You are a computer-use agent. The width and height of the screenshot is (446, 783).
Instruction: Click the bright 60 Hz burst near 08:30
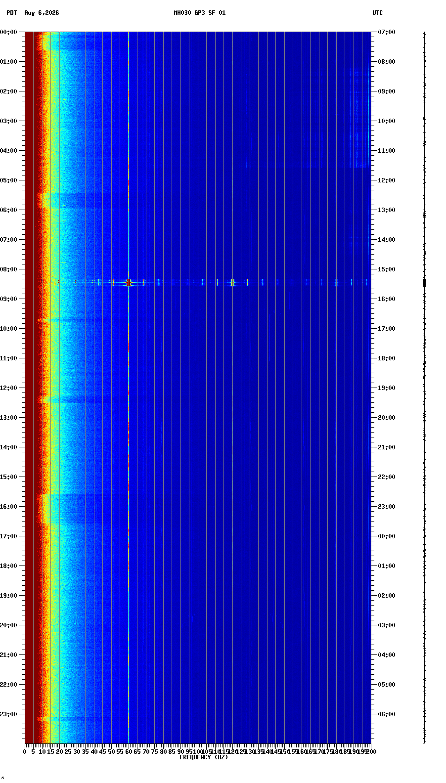129,282
